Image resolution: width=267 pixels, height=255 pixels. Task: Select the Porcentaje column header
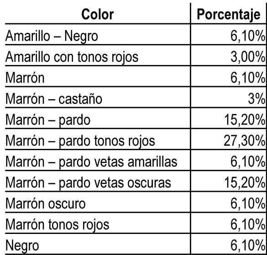tap(228, 15)
